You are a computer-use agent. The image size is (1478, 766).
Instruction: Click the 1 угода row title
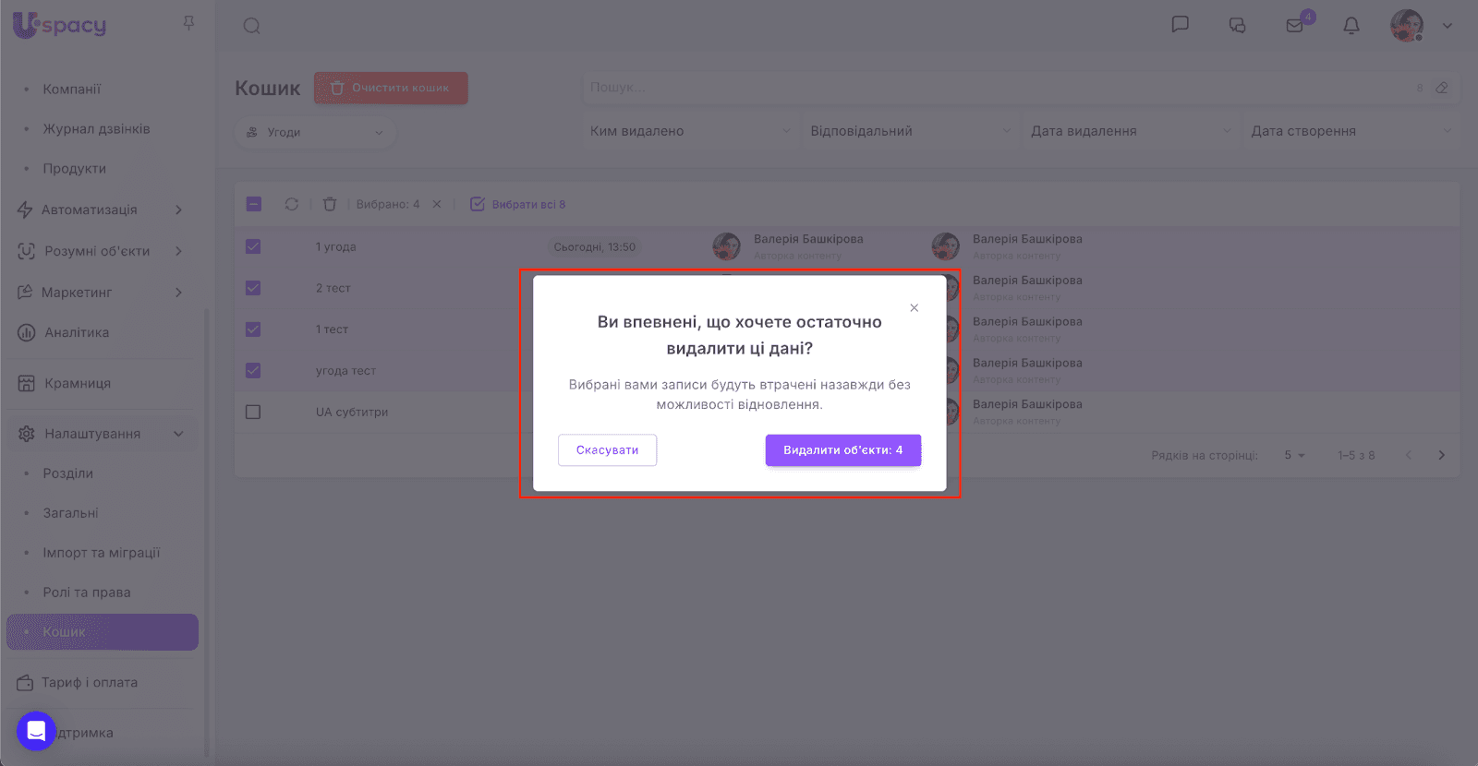[336, 247]
